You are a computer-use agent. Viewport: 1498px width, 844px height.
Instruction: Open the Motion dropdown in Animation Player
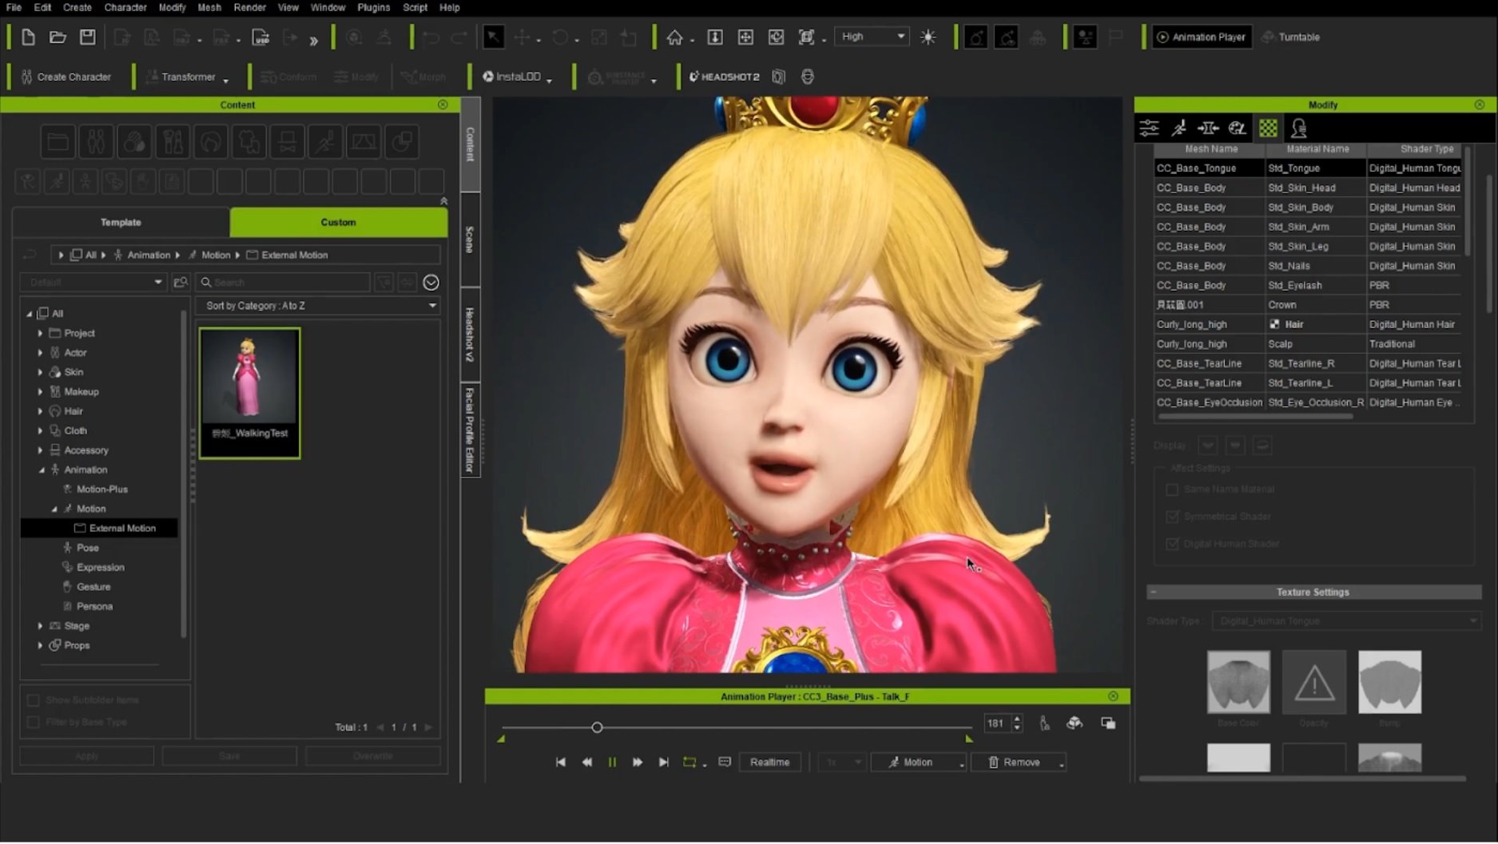(919, 763)
